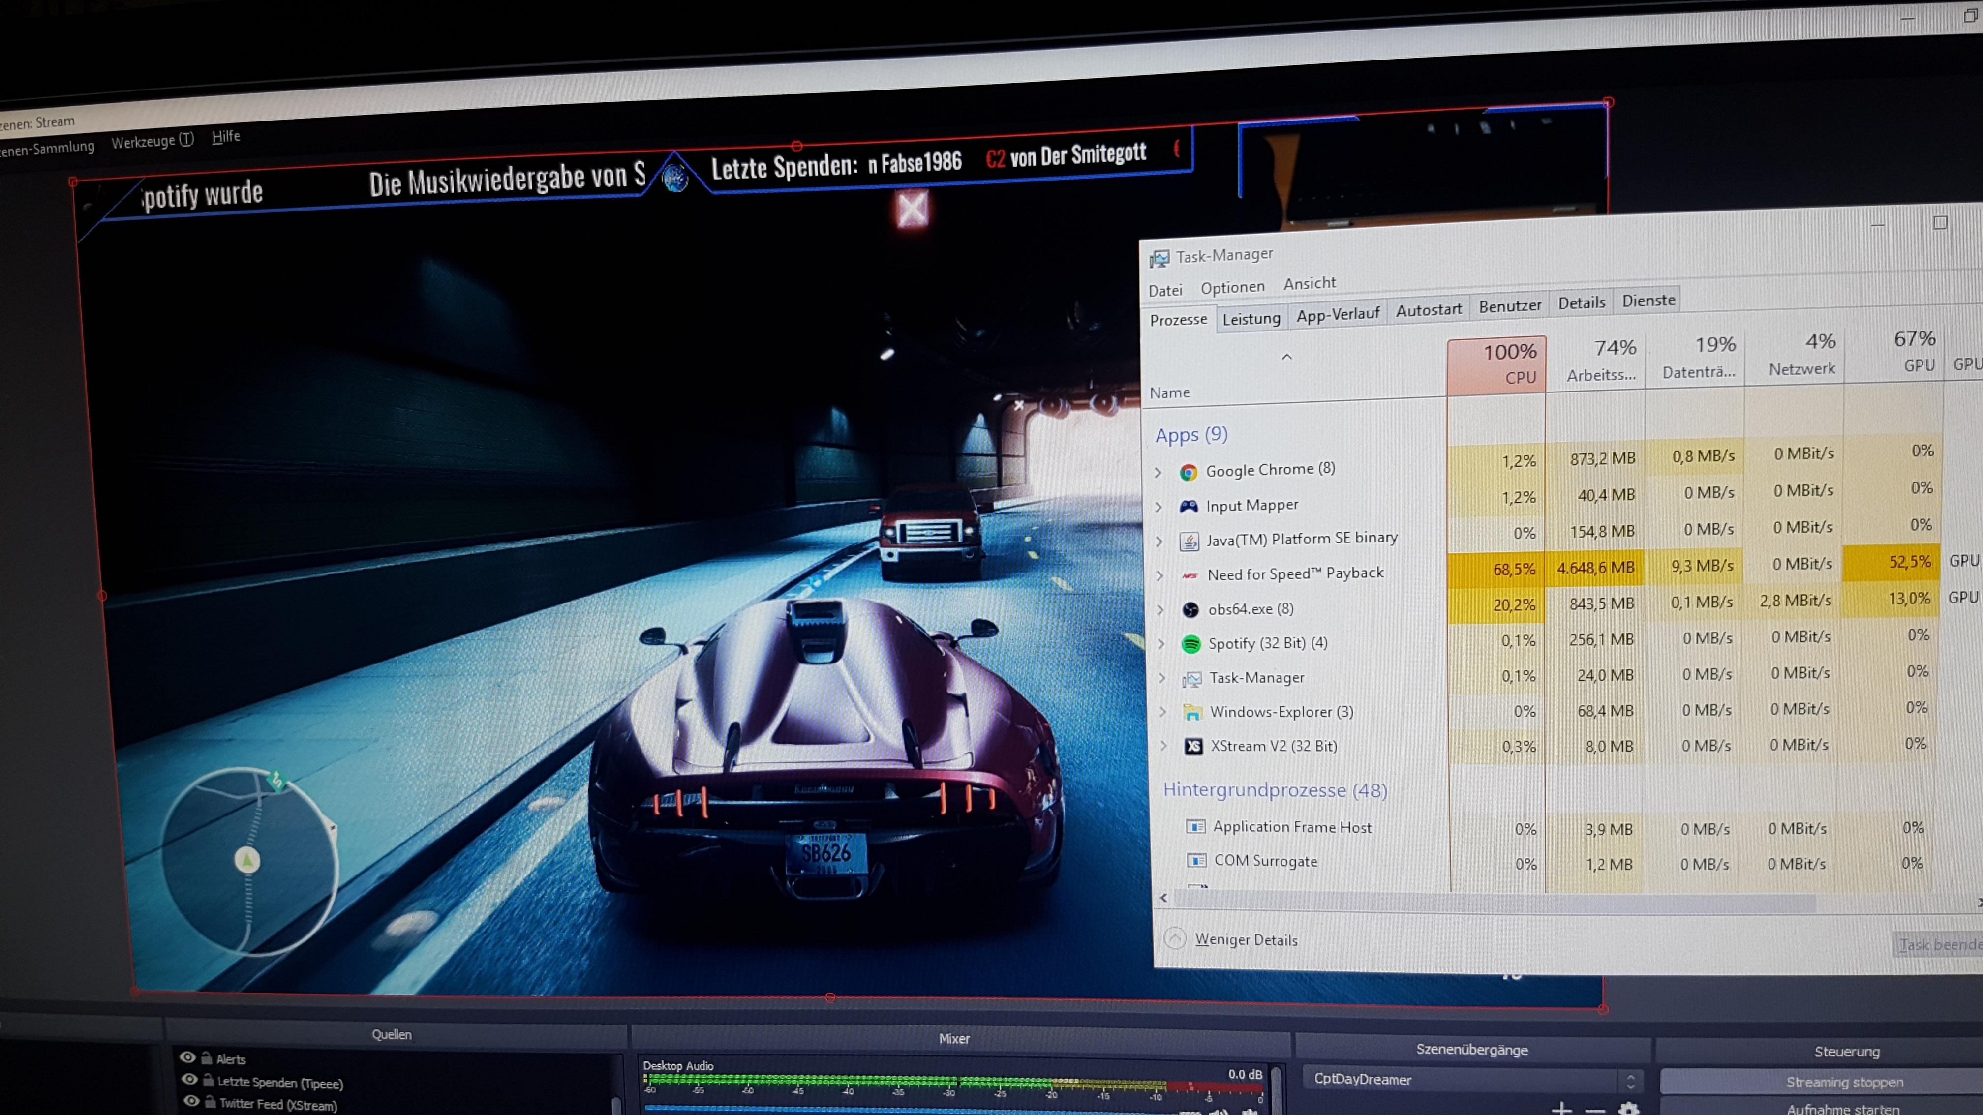Click the green Spotify icon

[1191, 644]
